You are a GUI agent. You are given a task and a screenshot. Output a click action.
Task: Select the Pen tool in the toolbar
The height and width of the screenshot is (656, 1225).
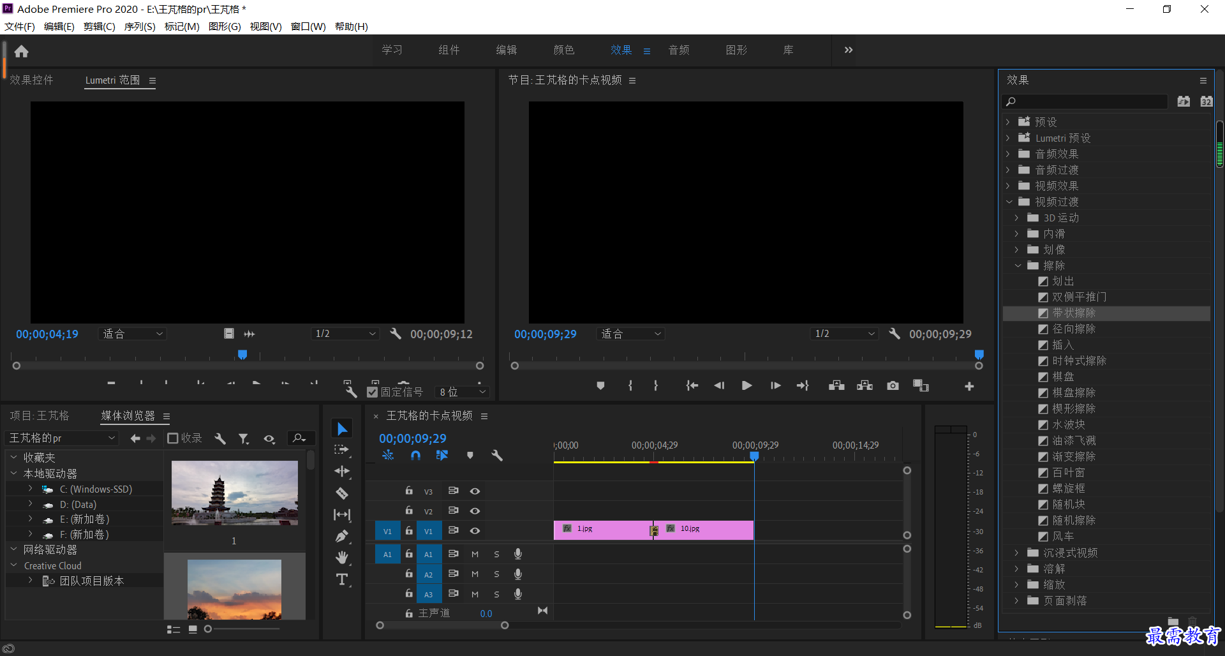click(x=342, y=536)
